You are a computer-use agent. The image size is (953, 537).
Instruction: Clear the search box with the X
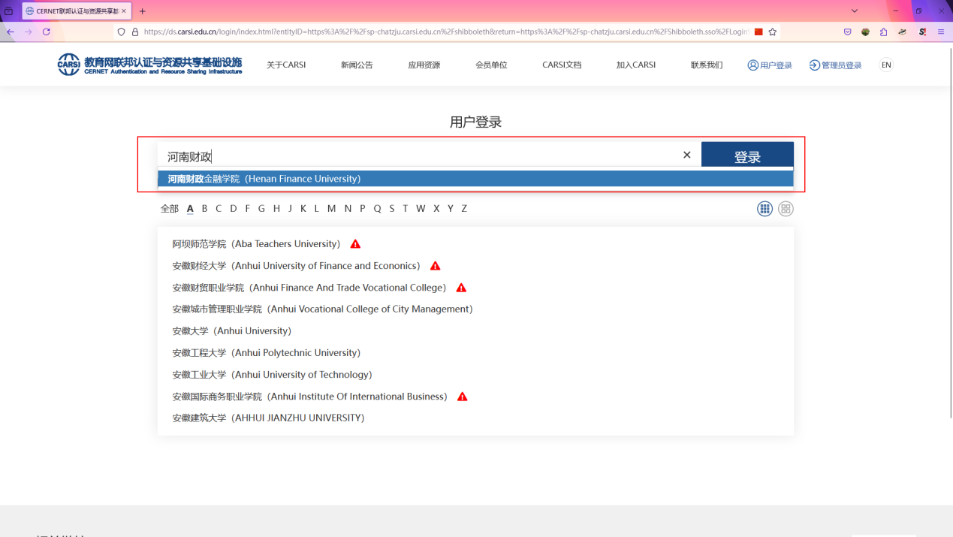tap(686, 155)
